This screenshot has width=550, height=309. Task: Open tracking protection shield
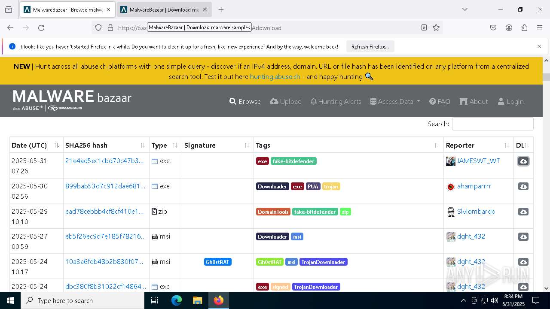click(98, 27)
